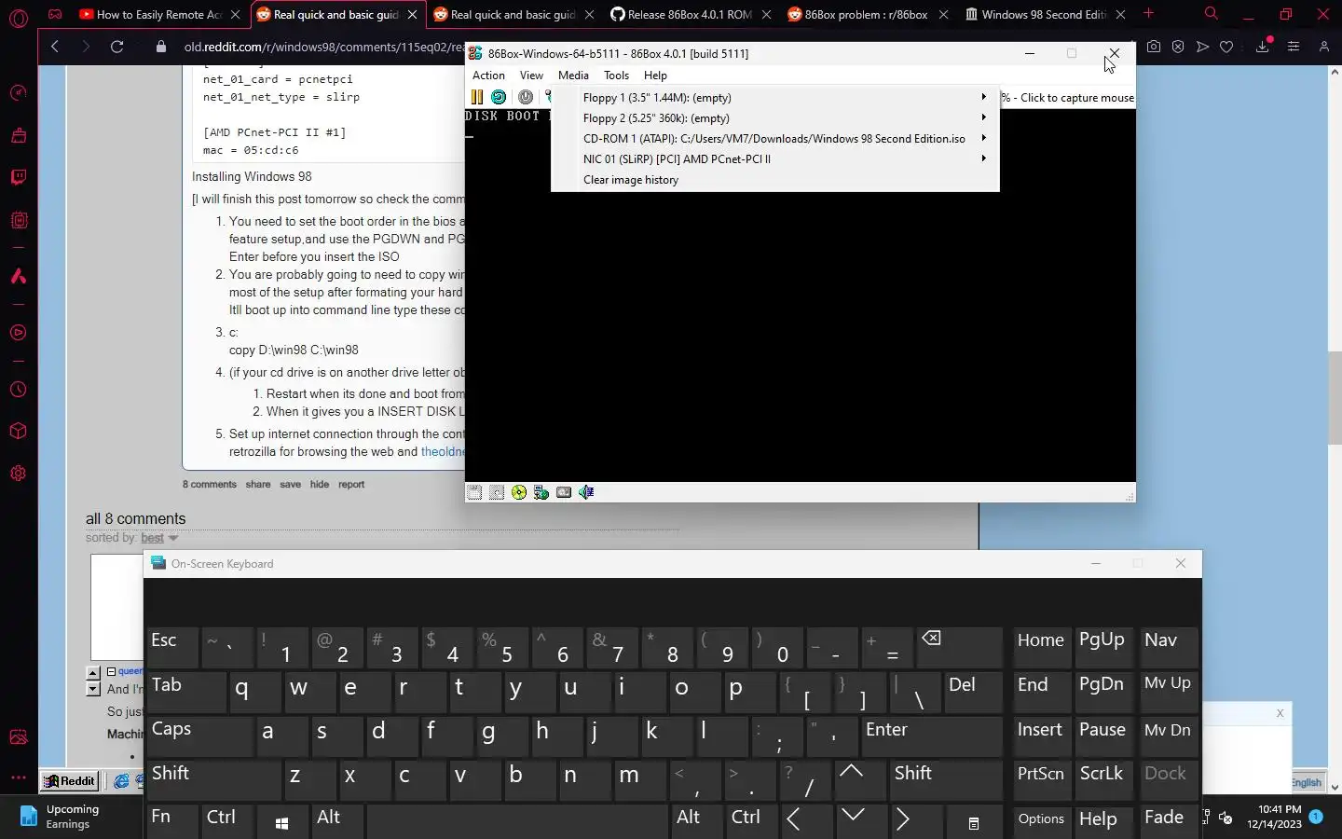Image resolution: width=1342 pixels, height=839 pixels.
Task: Open Opera easy setup sliders icon
Action: point(1294,47)
